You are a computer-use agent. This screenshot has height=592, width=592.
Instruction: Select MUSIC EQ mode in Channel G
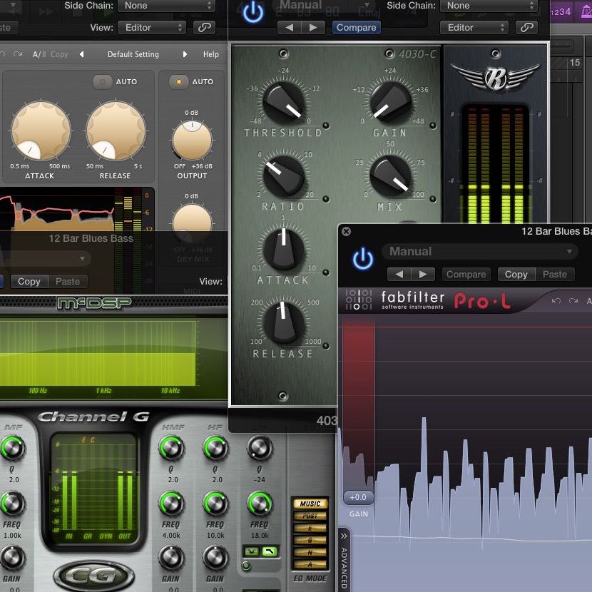(x=310, y=504)
